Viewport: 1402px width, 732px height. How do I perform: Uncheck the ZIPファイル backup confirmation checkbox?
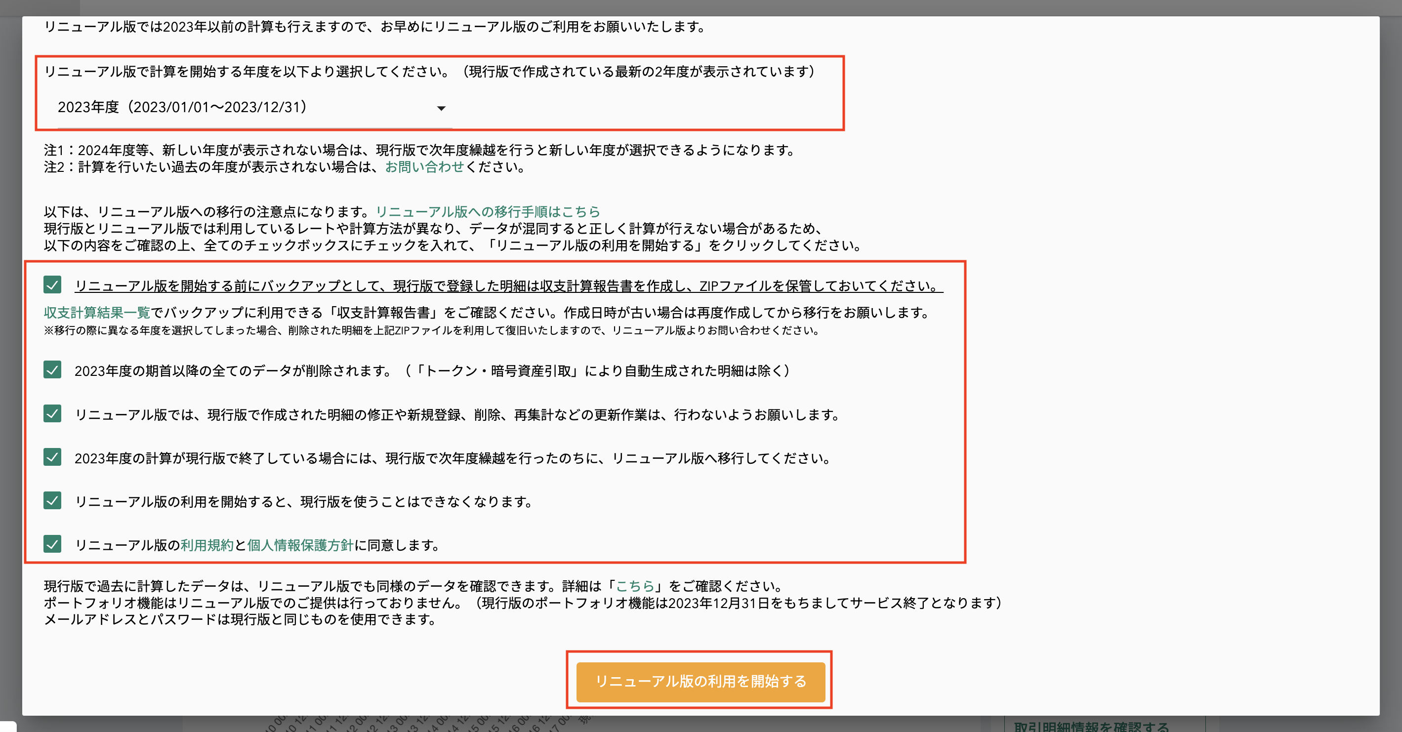(52, 285)
